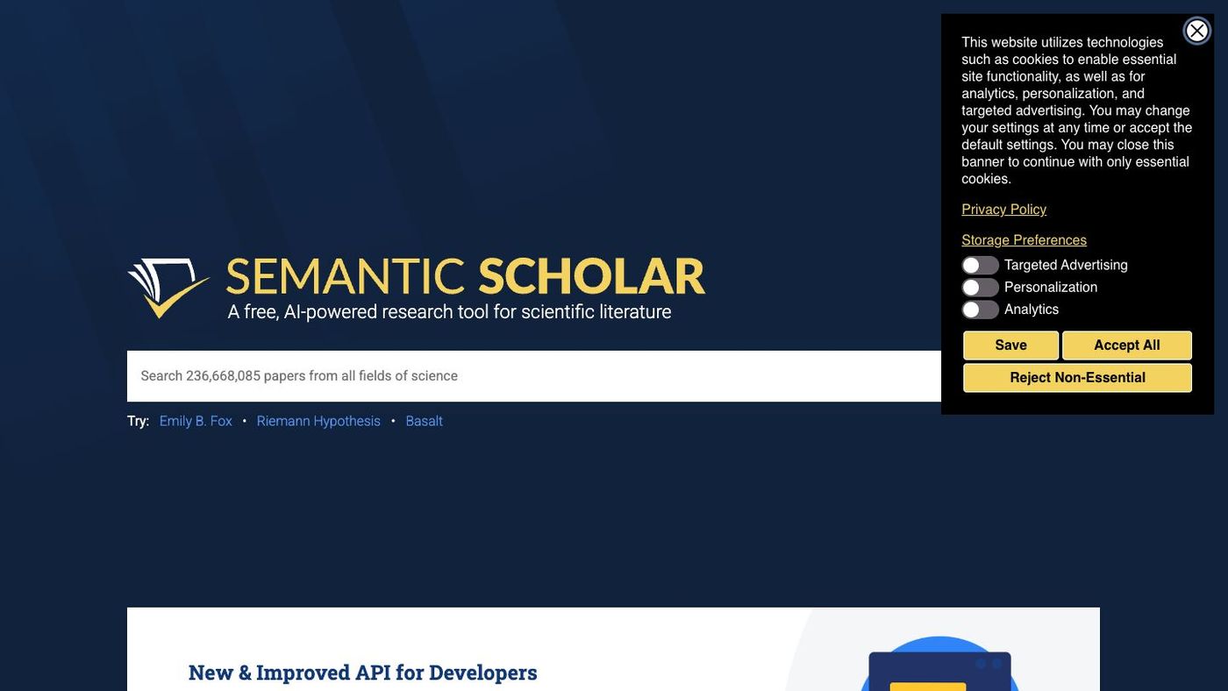Viewport: 1228px width, 691px height.
Task: Focus the paper search field
Action: coord(533,376)
